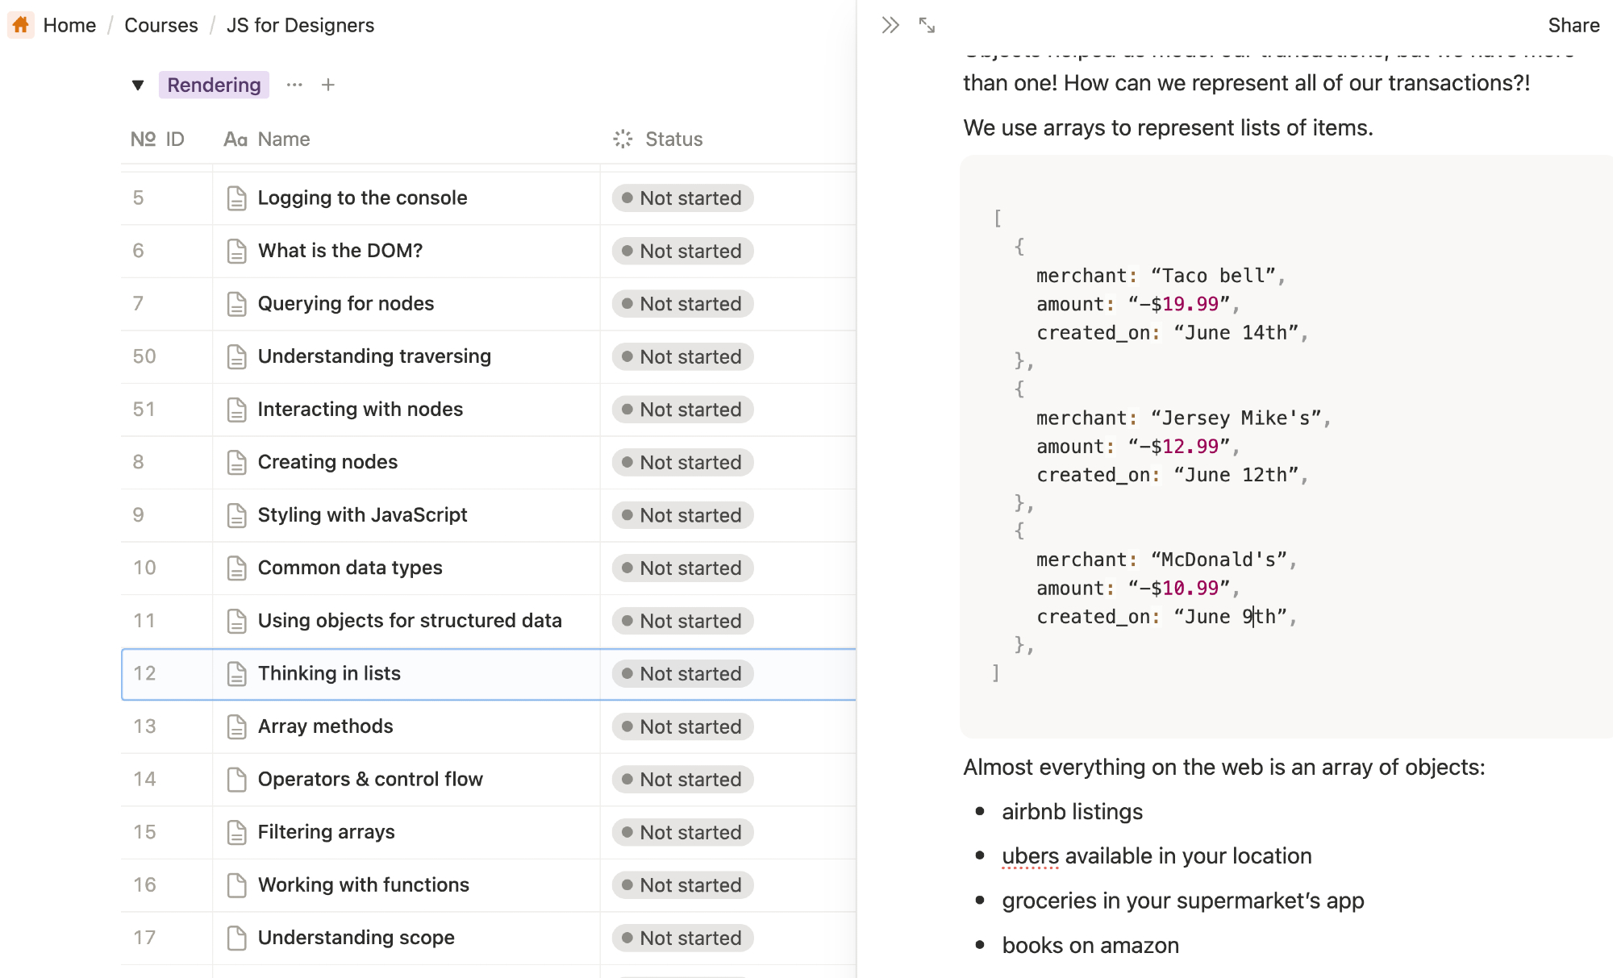
Task: Collapse the Rendering group triangle
Action: (x=138, y=85)
